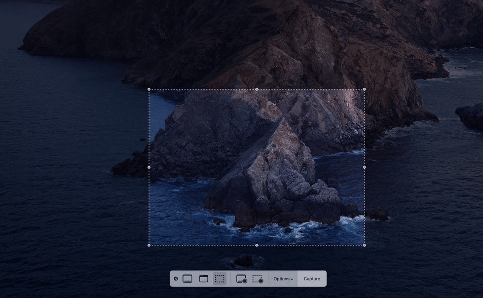483x298 pixels.
Task: Dismiss the screenshot toolbar with the X icon
Action: 176,278
